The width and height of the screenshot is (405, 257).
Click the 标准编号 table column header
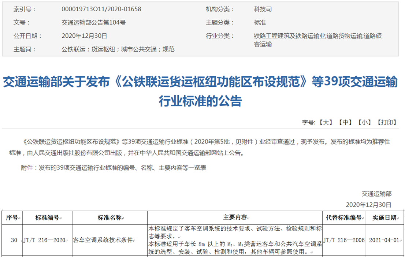pyautogui.click(x=47, y=217)
